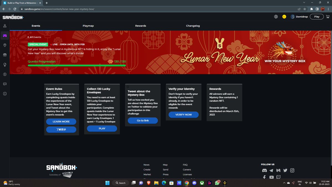Click the Go to link button
The width and height of the screenshot is (332, 187).
[143, 121]
